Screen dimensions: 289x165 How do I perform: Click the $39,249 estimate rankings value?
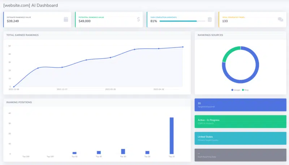[13, 21]
